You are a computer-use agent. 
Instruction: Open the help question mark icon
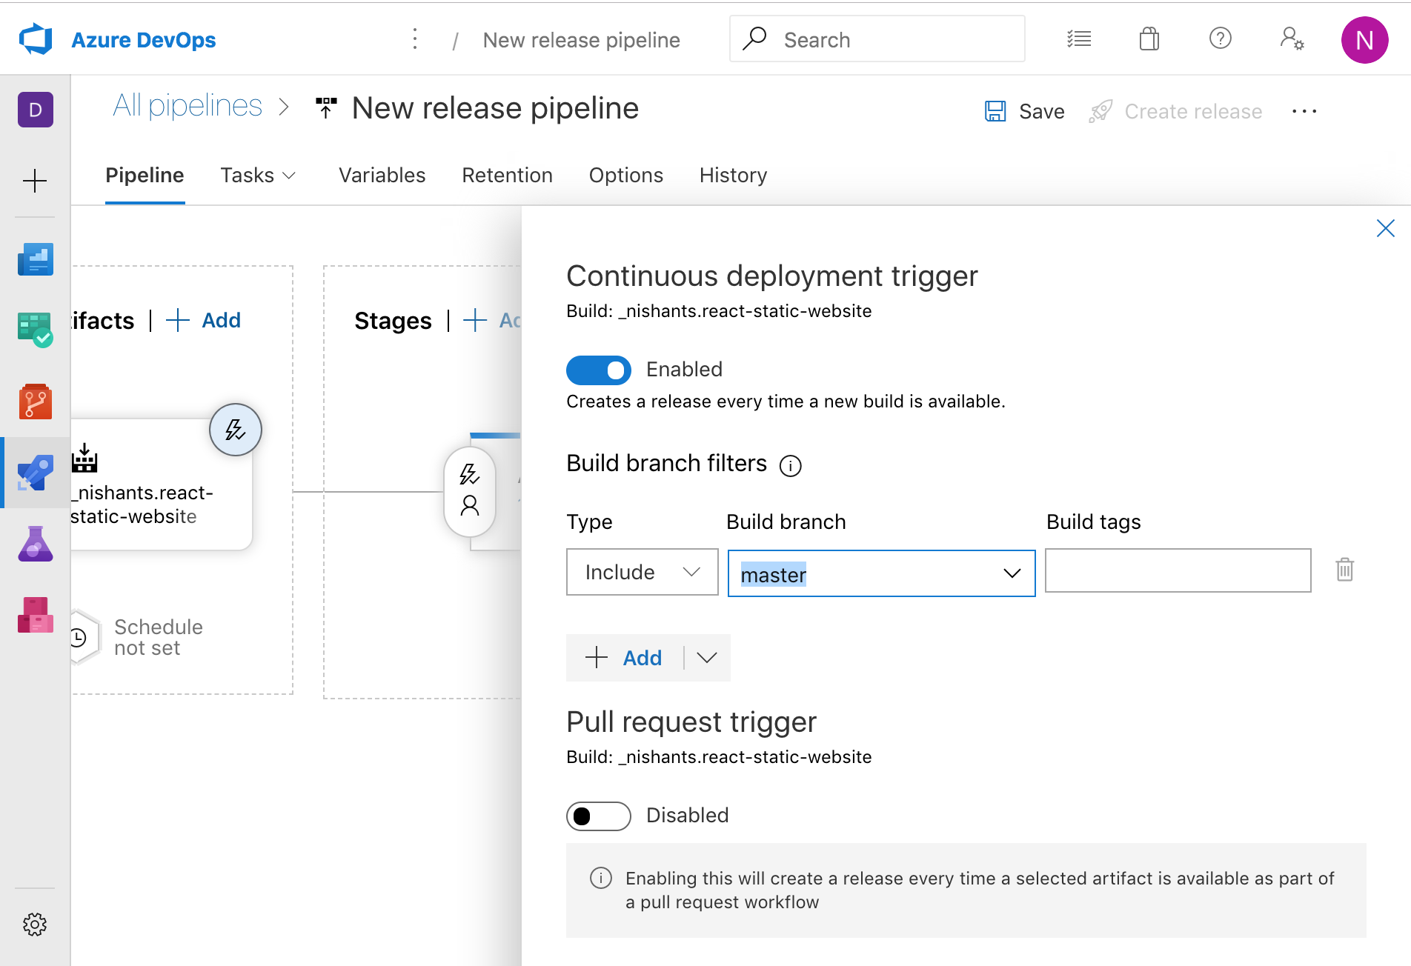[1220, 38]
